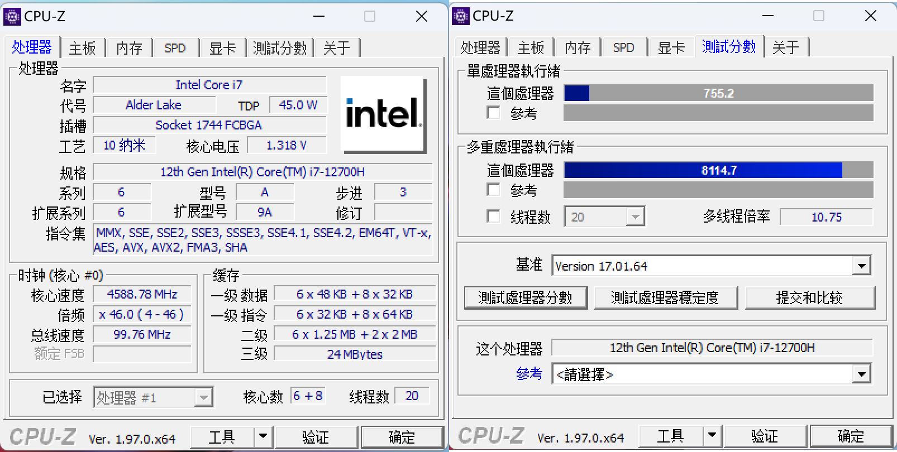Click 測試處理器穩定度 button

coord(665,297)
